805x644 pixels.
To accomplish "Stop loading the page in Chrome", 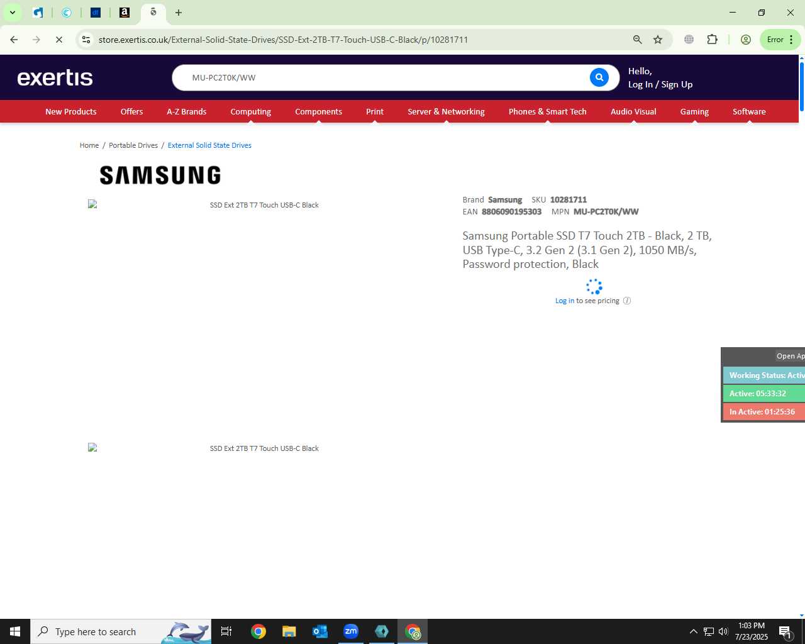I will pyautogui.click(x=59, y=40).
